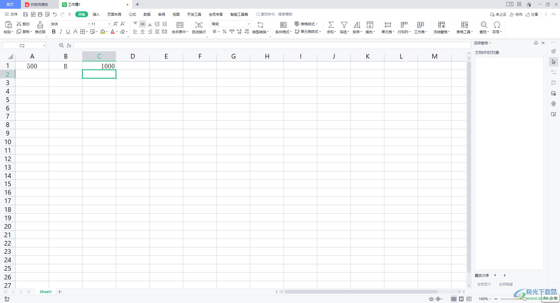This screenshot has height=303, width=560.
Task: Toggle Bold formatting
Action: pos(54,31)
